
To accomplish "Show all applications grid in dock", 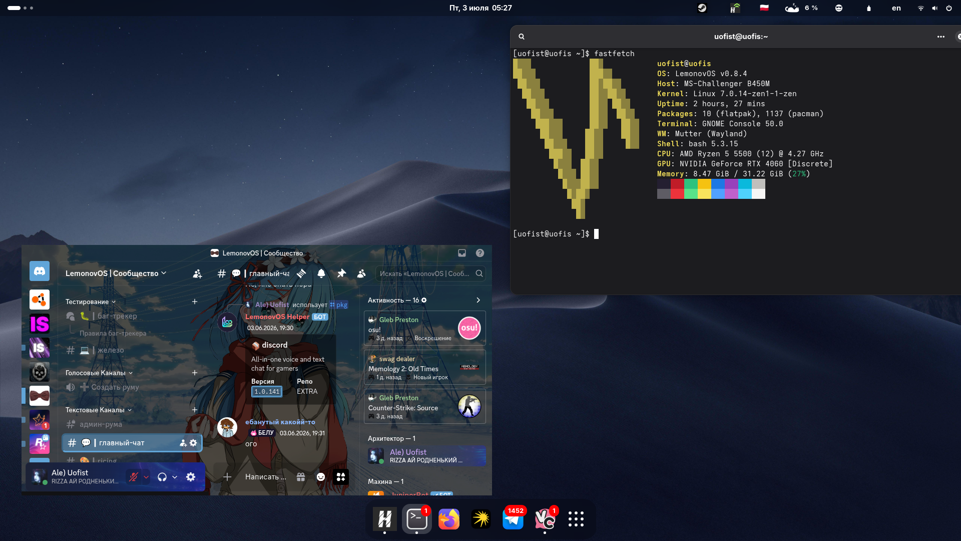I will coord(576,519).
